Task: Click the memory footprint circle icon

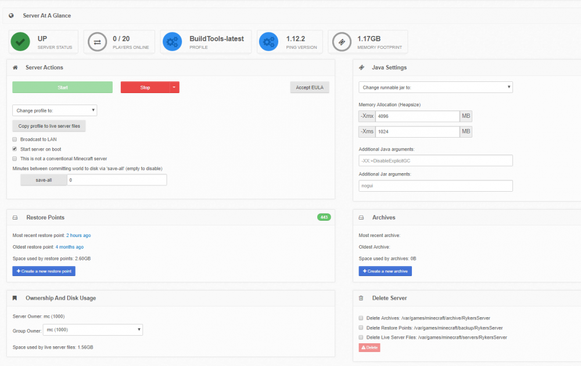Action: click(x=342, y=42)
